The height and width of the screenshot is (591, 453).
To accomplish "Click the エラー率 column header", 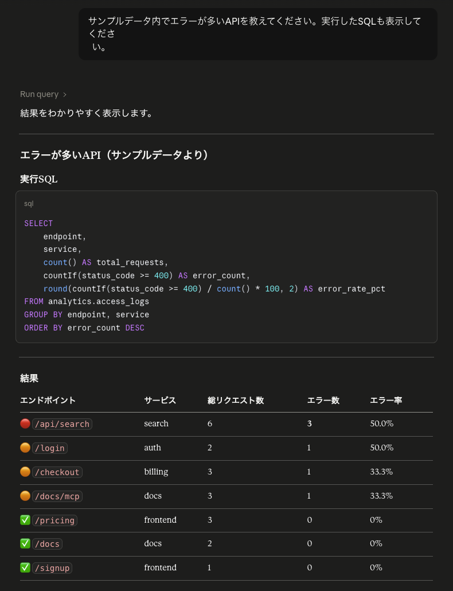I will tap(386, 401).
